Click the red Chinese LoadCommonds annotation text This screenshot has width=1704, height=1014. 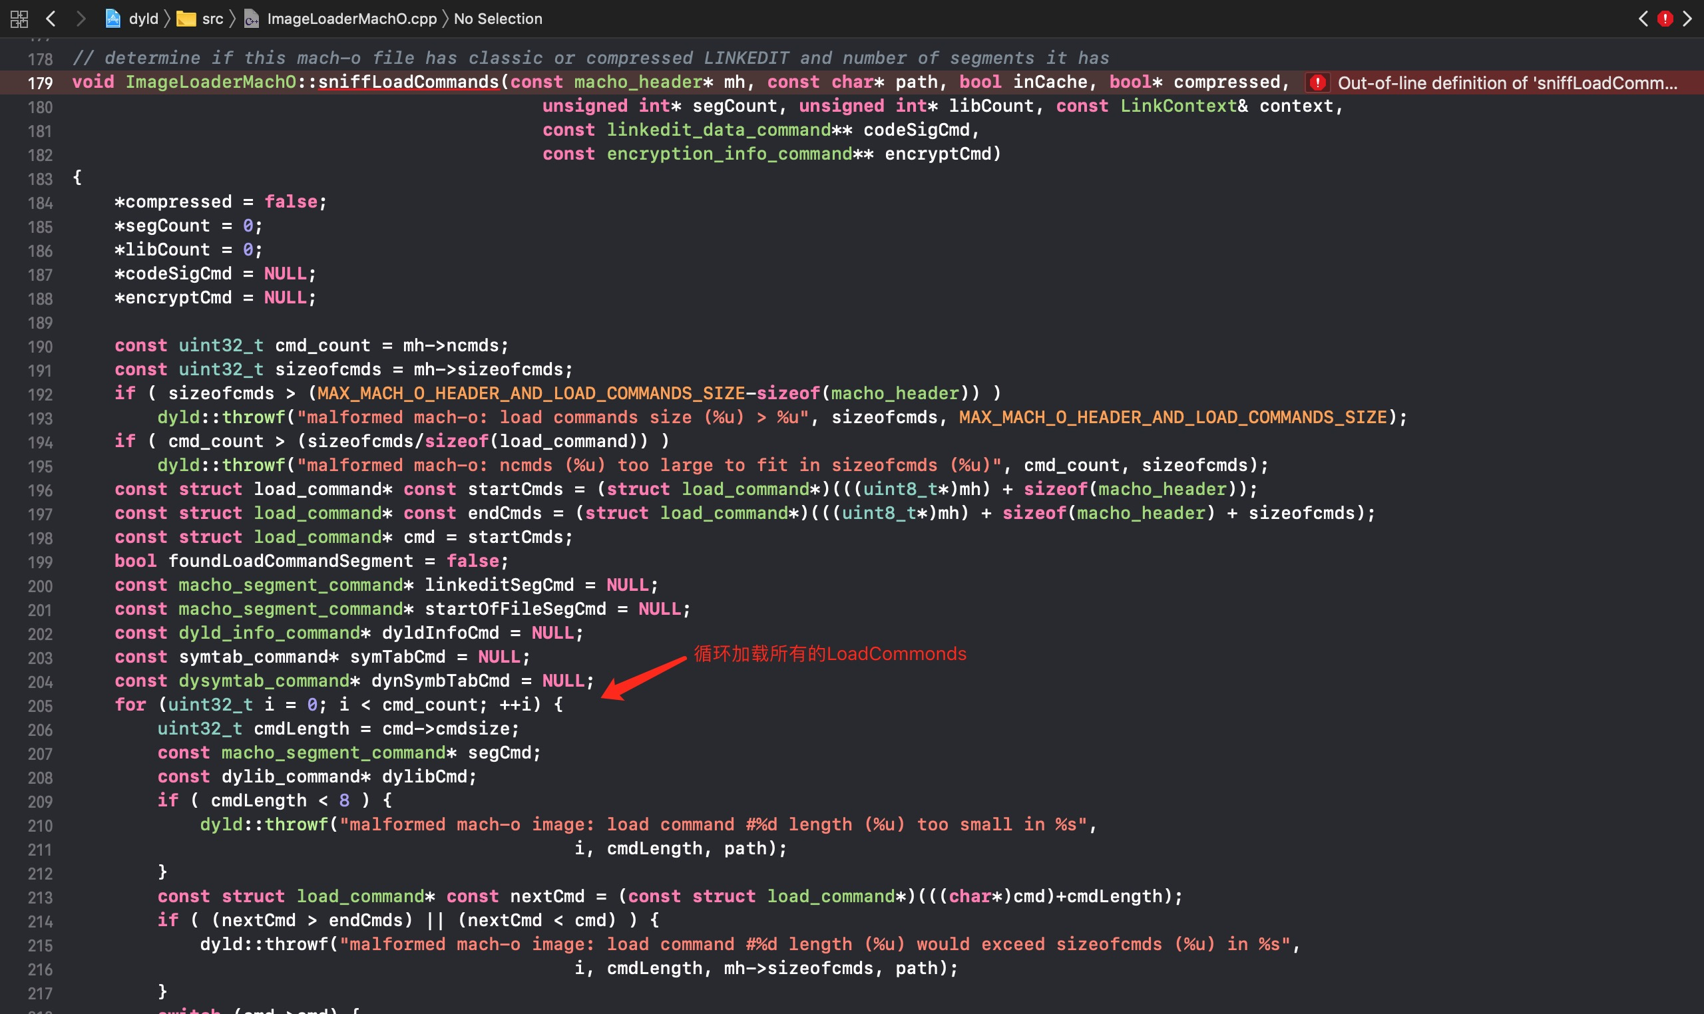830,653
